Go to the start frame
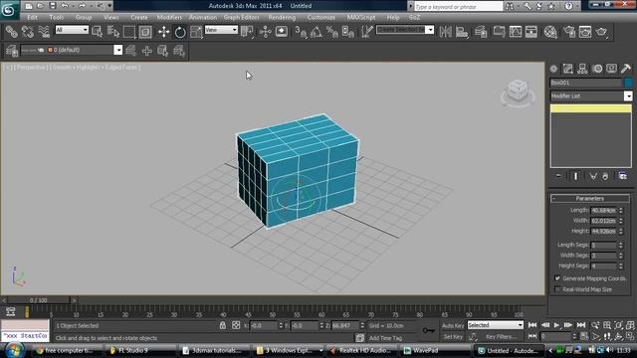 [x=532, y=325]
